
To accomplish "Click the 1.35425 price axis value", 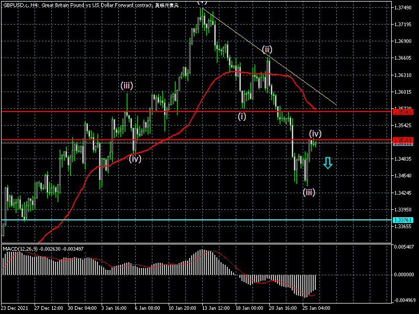I will click(403, 126).
